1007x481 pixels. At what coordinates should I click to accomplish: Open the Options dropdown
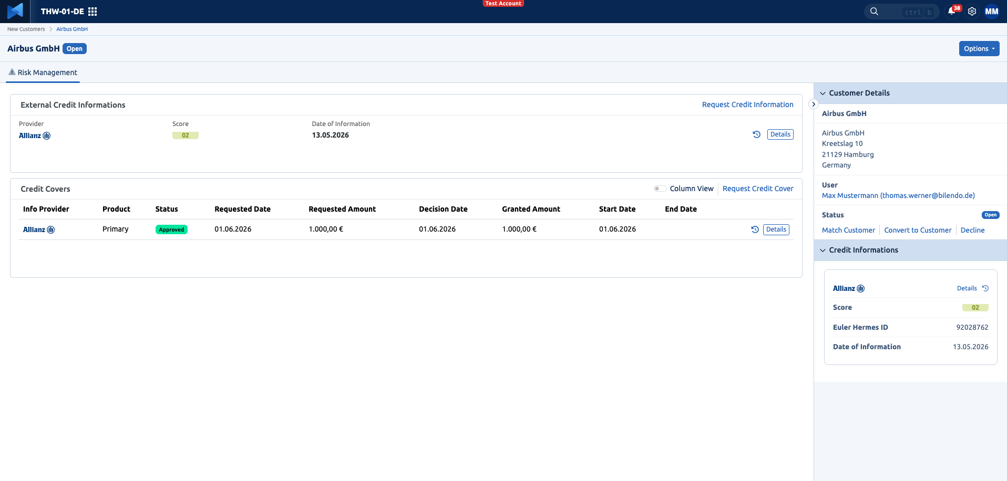(x=979, y=48)
